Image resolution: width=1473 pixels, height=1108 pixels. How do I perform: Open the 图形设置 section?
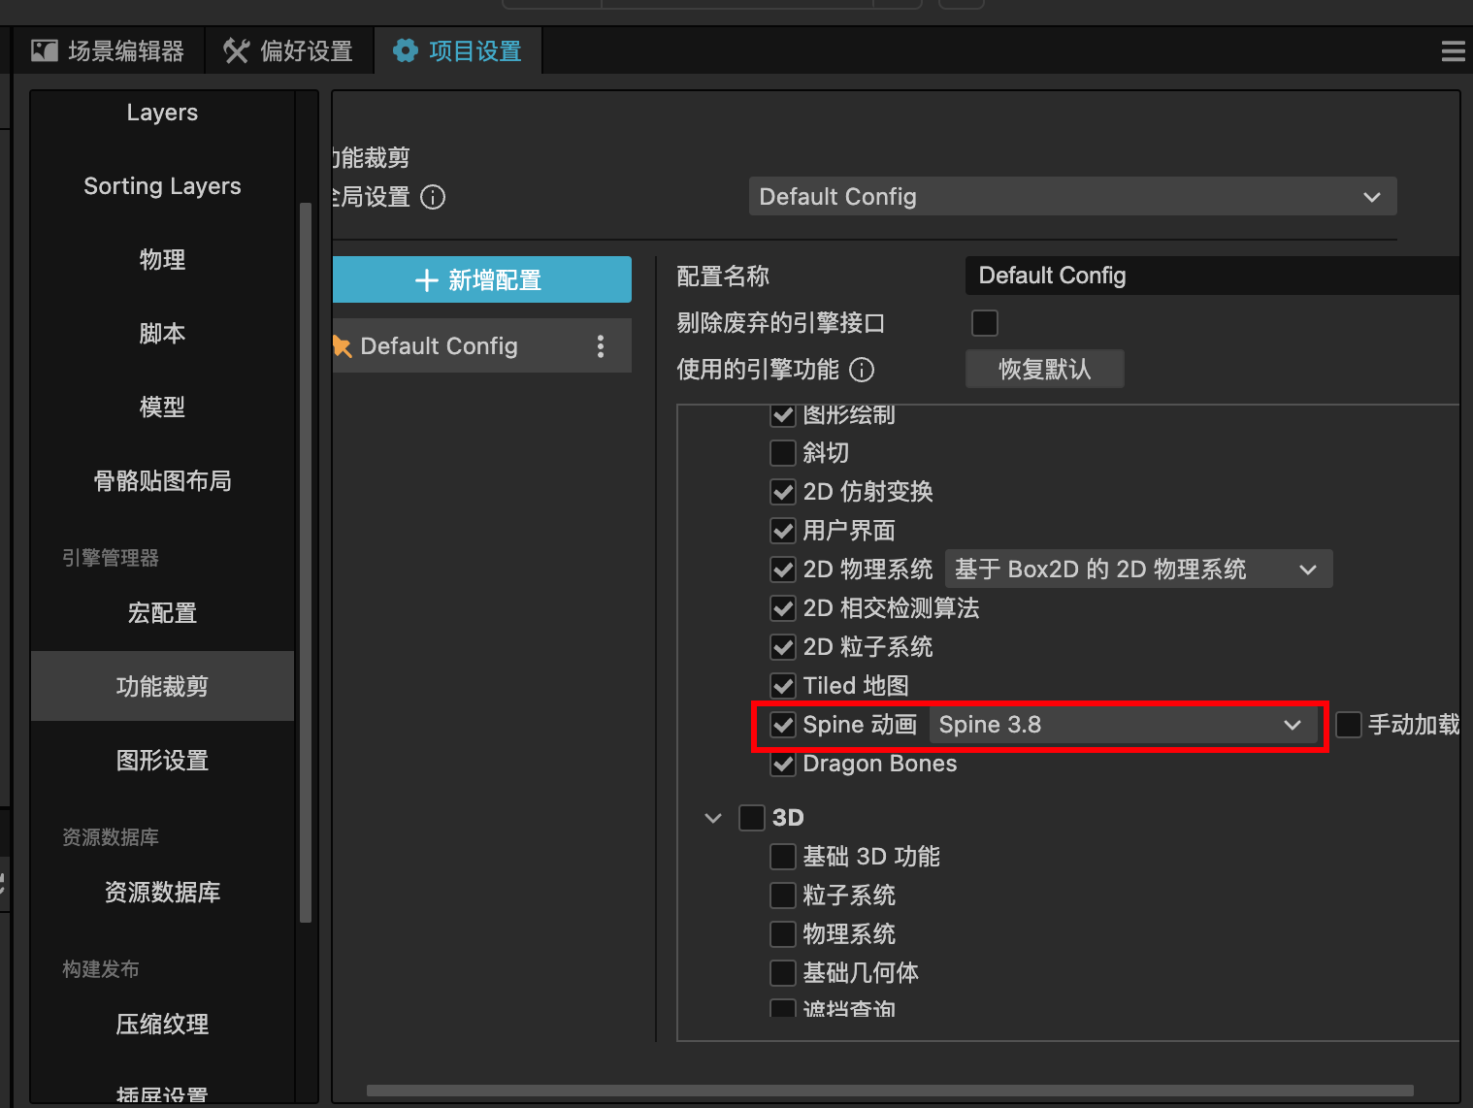pyautogui.click(x=162, y=761)
